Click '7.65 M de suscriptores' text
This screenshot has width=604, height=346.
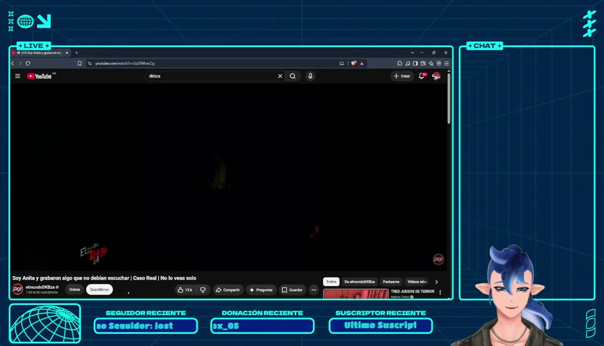click(42, 293)
